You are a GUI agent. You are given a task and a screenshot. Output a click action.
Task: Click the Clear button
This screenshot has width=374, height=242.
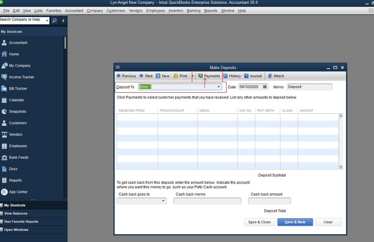[x=328, y=222]
